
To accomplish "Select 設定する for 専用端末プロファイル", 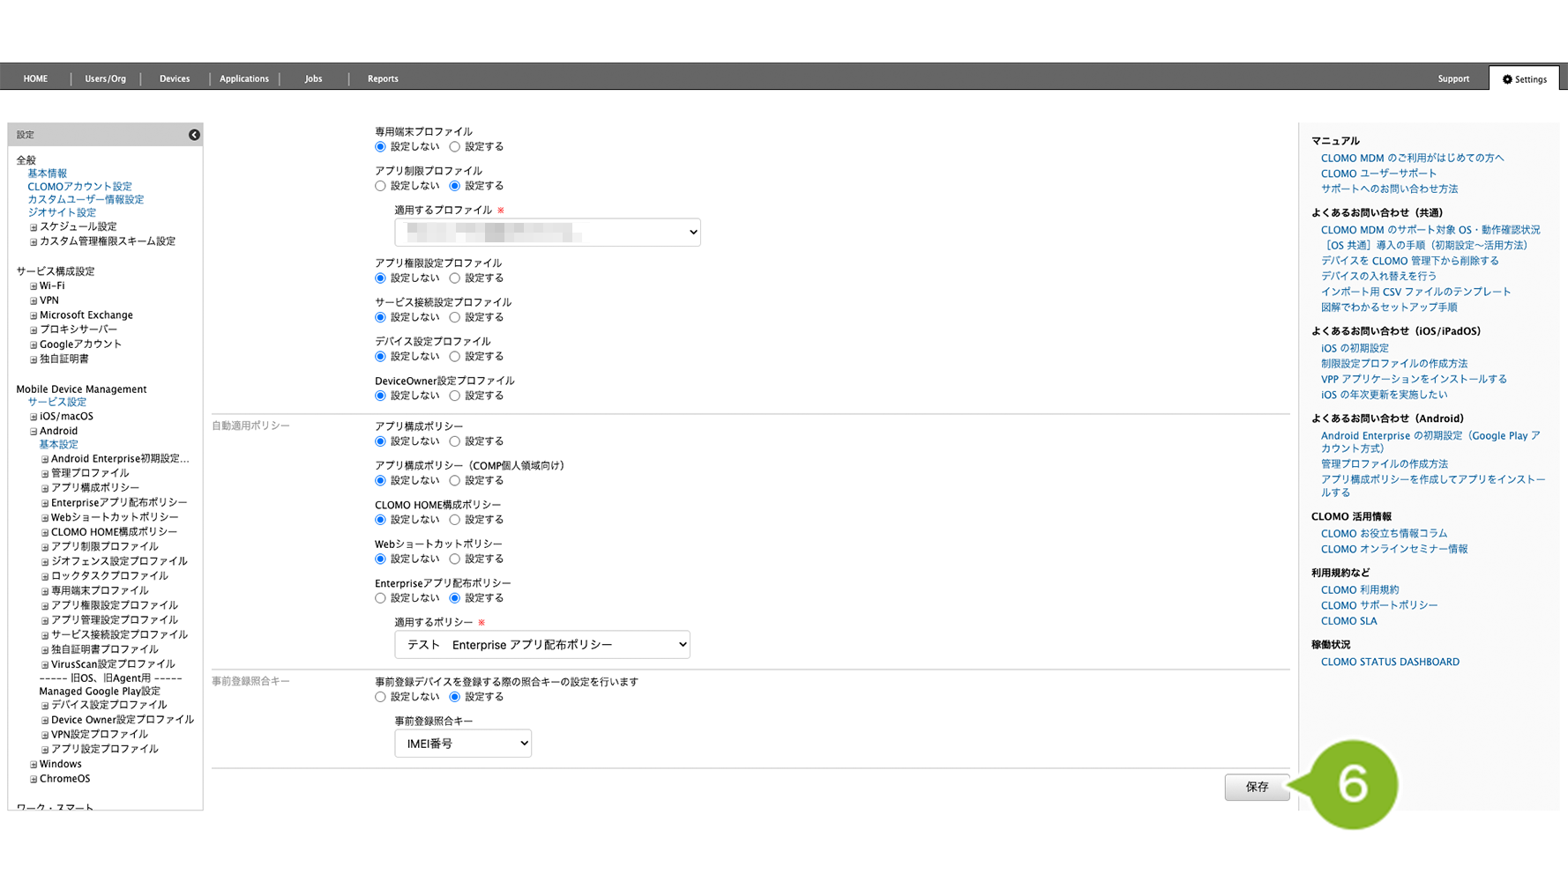I will tap(455, 147).
